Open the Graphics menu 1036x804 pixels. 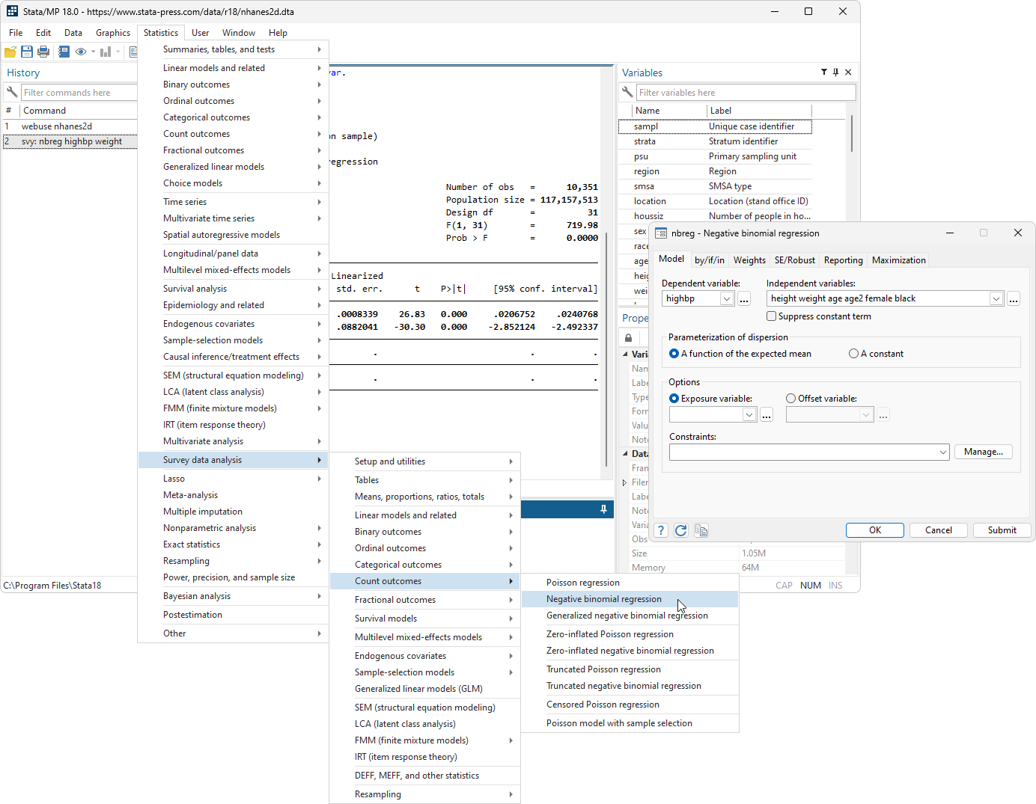tap(113, 33)
